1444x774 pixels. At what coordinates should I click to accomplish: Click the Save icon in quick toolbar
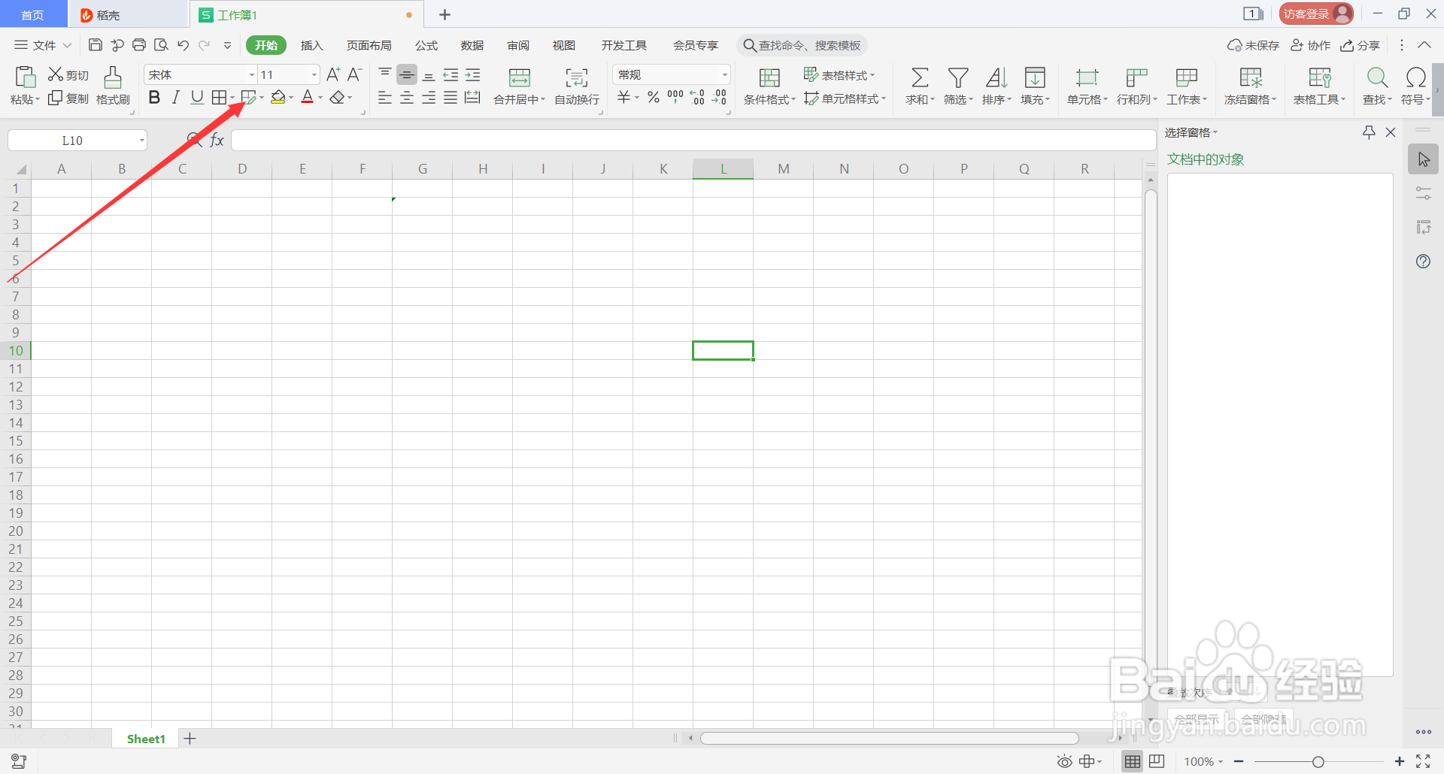tap(96, 45)
